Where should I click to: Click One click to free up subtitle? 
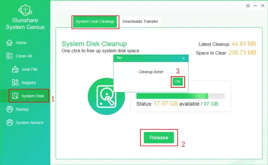[x=100, y=51]
